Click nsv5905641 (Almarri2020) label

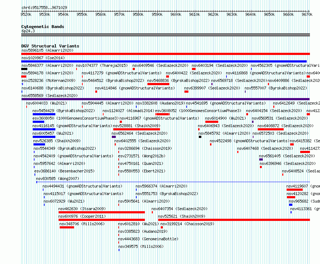144,201
